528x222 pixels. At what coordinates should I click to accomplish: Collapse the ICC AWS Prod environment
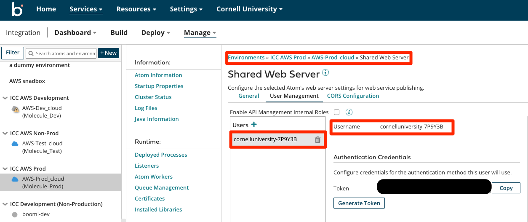pos(5,169)
